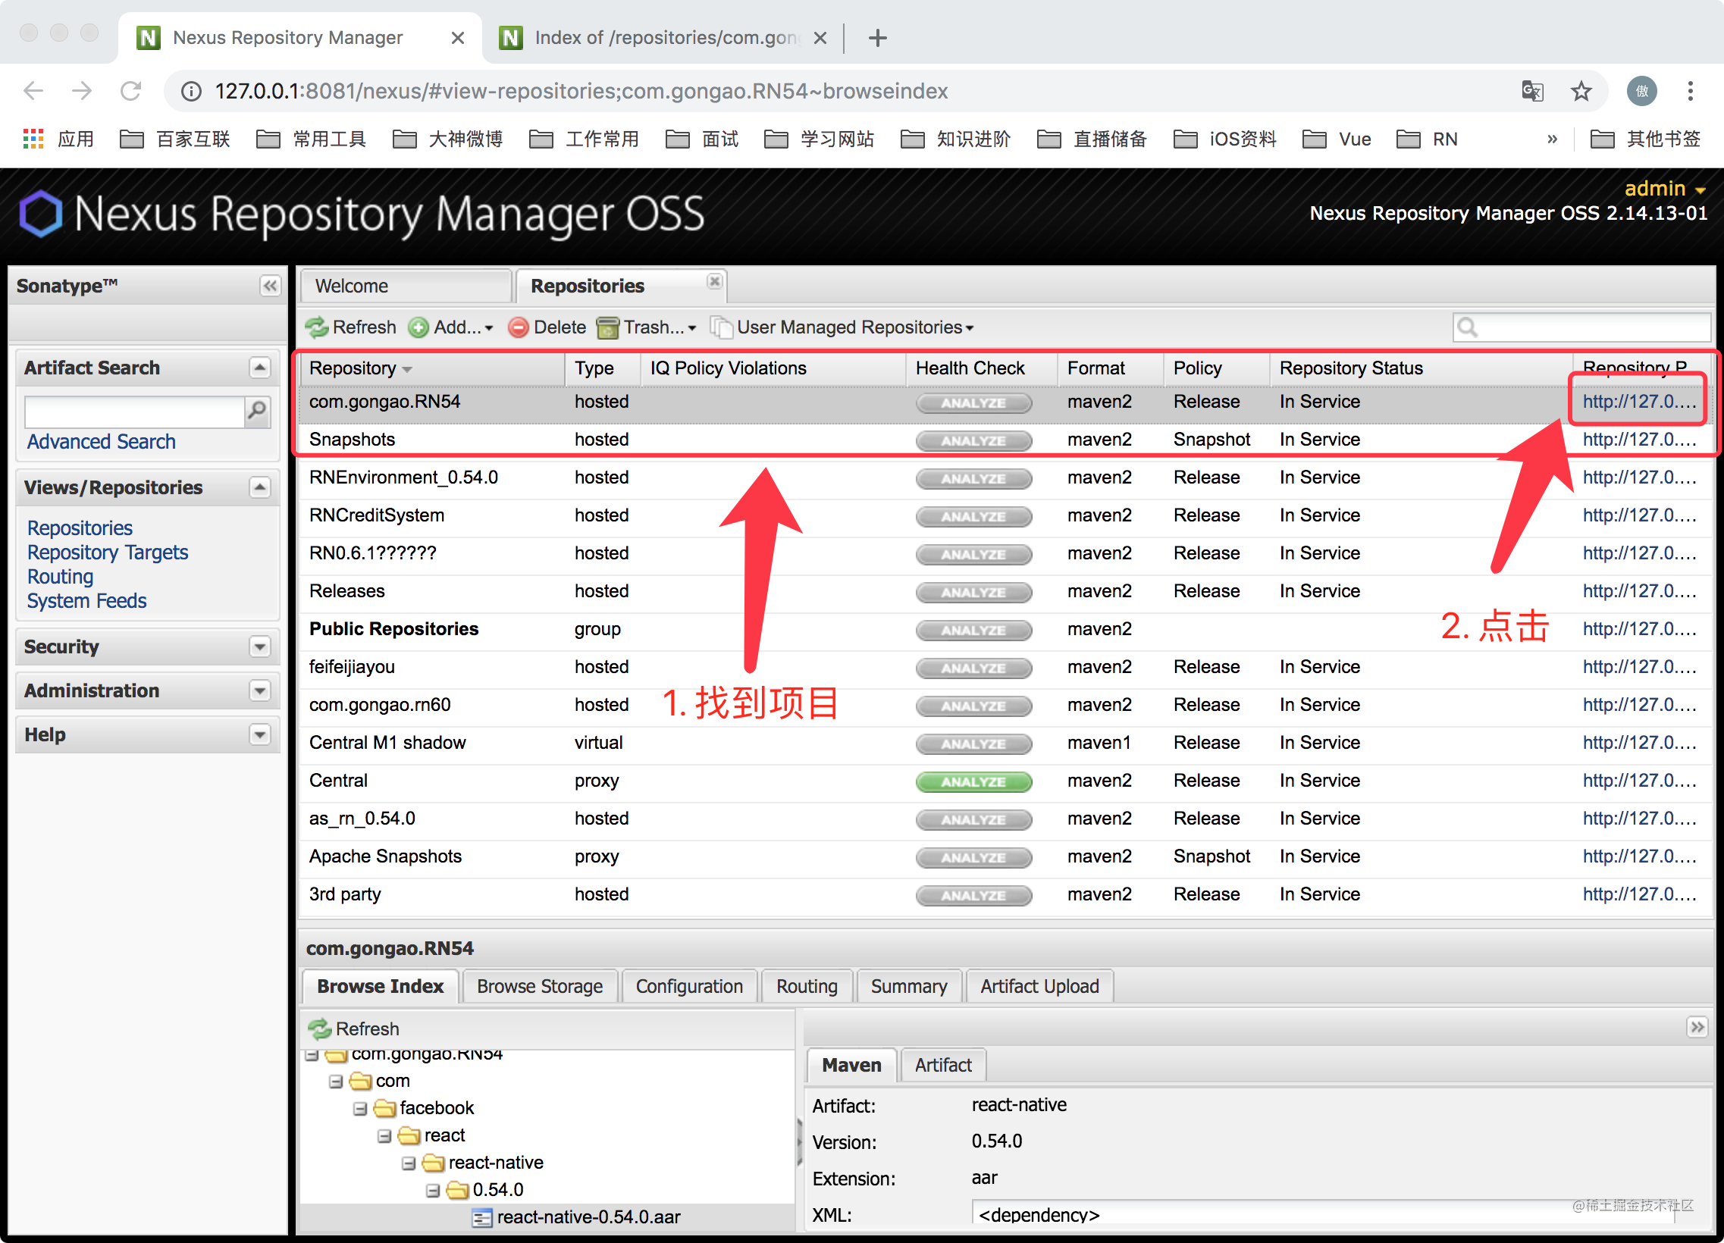Open the Chrome three-dot menu
The width and height of the screenshot is (1724, 1243).
1691,91
